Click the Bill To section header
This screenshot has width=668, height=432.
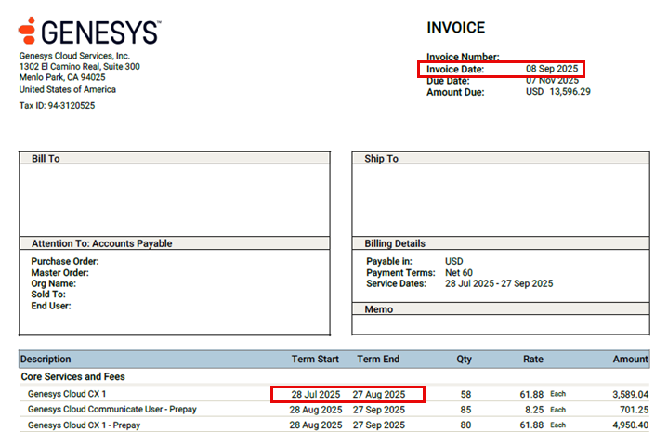(x=46, y=159)
